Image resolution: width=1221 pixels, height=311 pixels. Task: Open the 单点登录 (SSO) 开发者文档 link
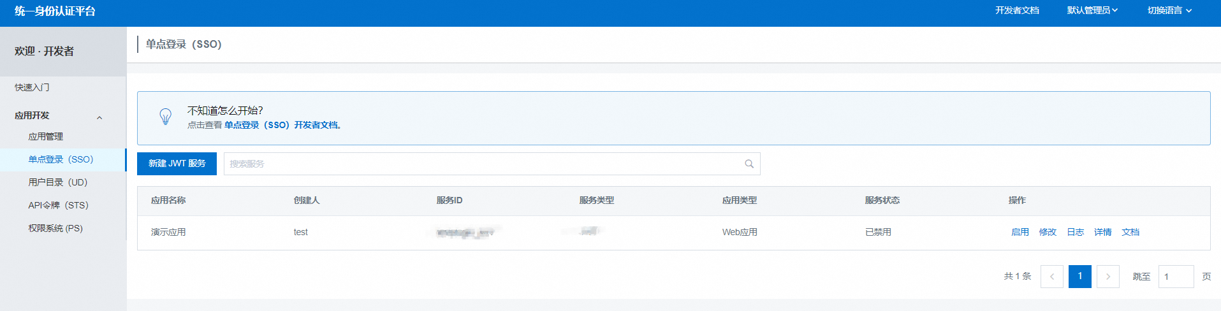coord(281,125)
